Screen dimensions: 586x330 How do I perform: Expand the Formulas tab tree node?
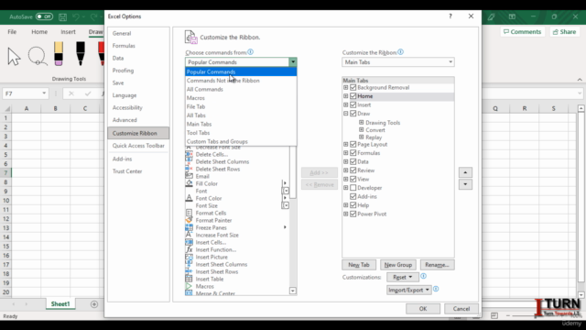pos(346,153)
